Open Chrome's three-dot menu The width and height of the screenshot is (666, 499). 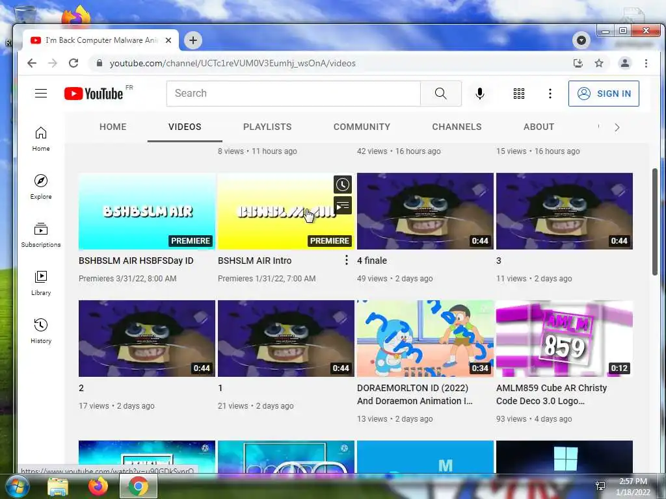click(x=646, y=63)
